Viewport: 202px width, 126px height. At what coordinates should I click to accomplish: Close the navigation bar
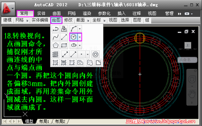(x=195, y=71)
